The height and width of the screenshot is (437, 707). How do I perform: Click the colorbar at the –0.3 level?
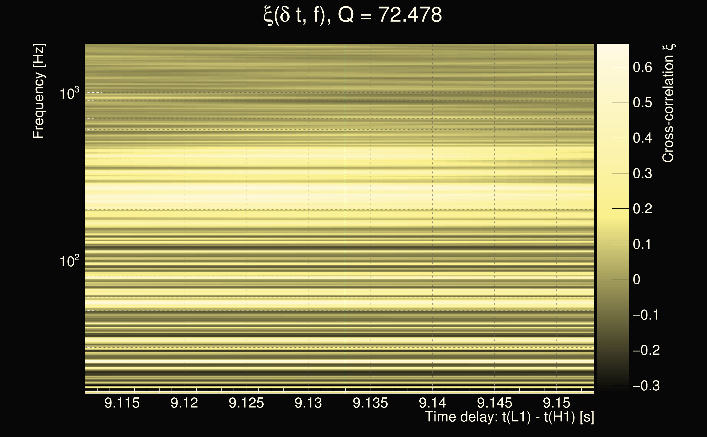(613, 386)
